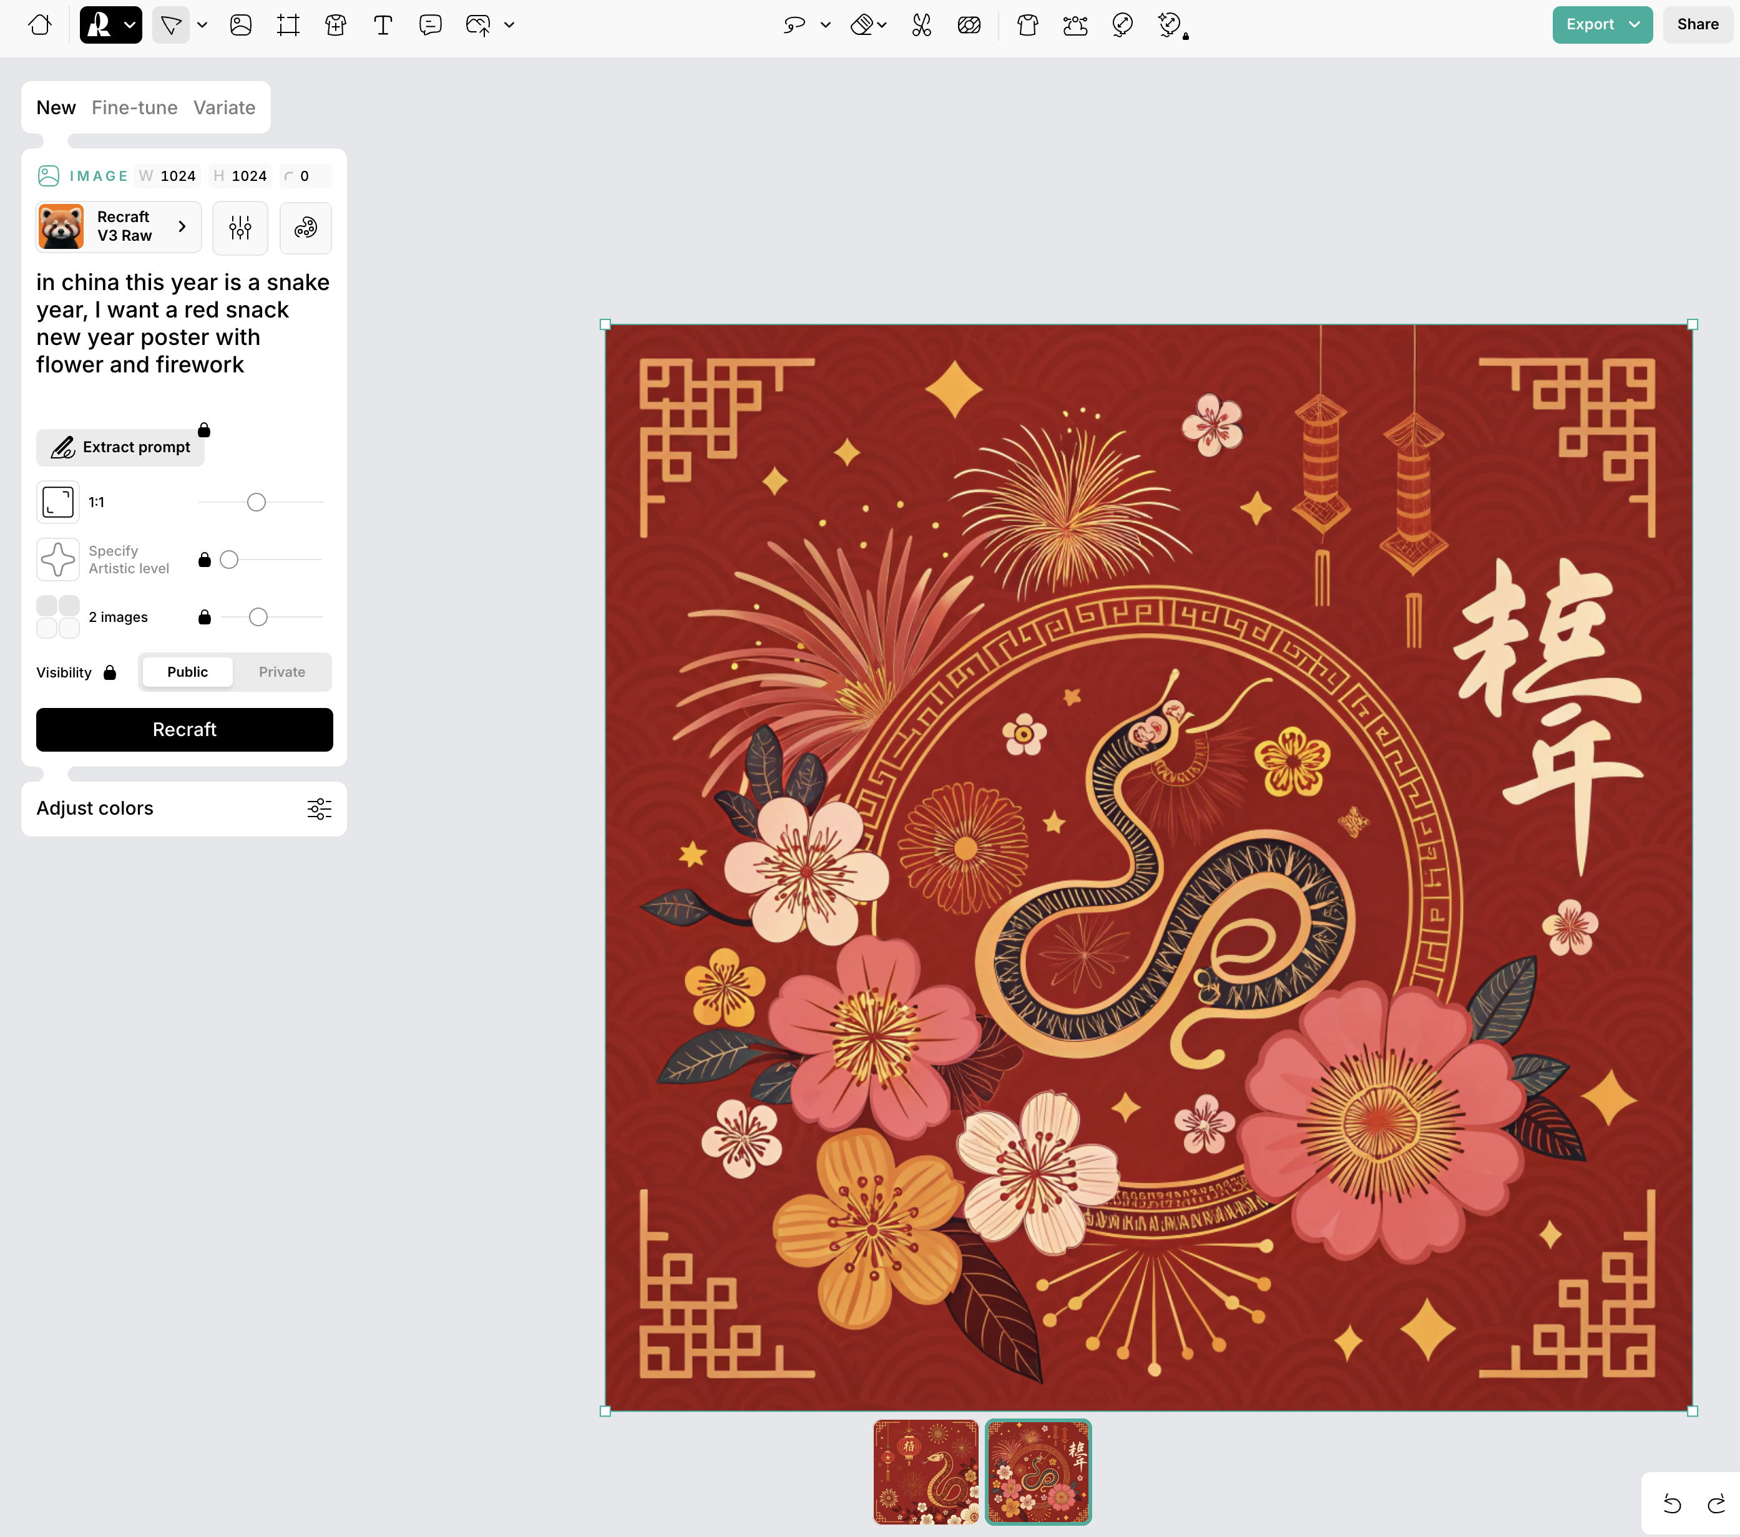Select the Text tool
1740x1537 pixels.
coord(383,25)
